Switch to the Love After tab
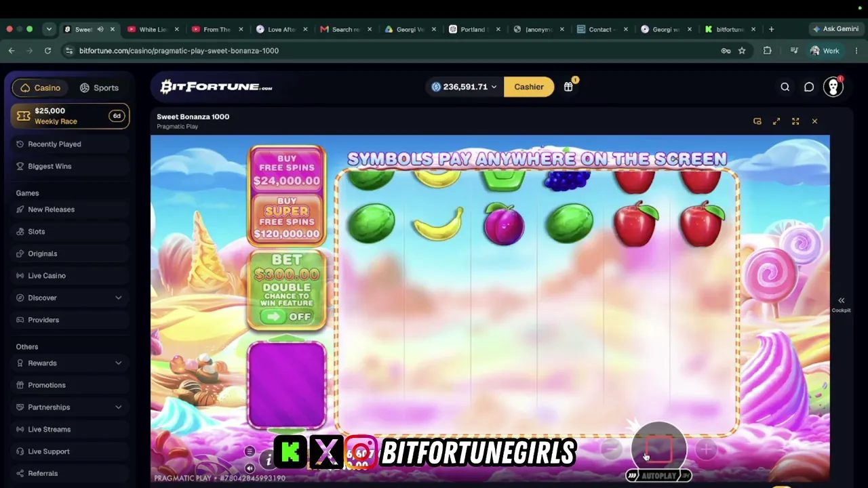868x488 pixels. point(281,29)
